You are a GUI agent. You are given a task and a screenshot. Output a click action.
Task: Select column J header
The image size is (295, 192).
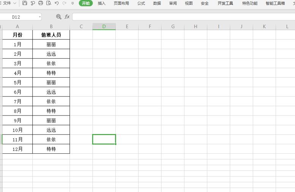pyautogui.click(x=241, y=27)
